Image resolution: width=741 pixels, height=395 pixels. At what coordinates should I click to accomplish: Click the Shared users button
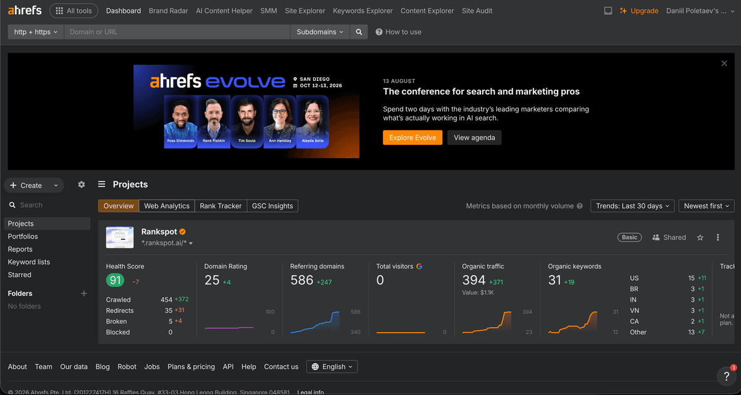[x=669, y=237]
